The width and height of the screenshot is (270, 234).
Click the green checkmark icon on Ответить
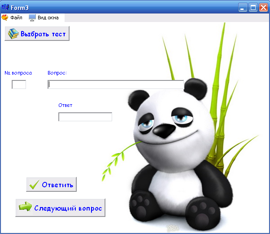34,185
